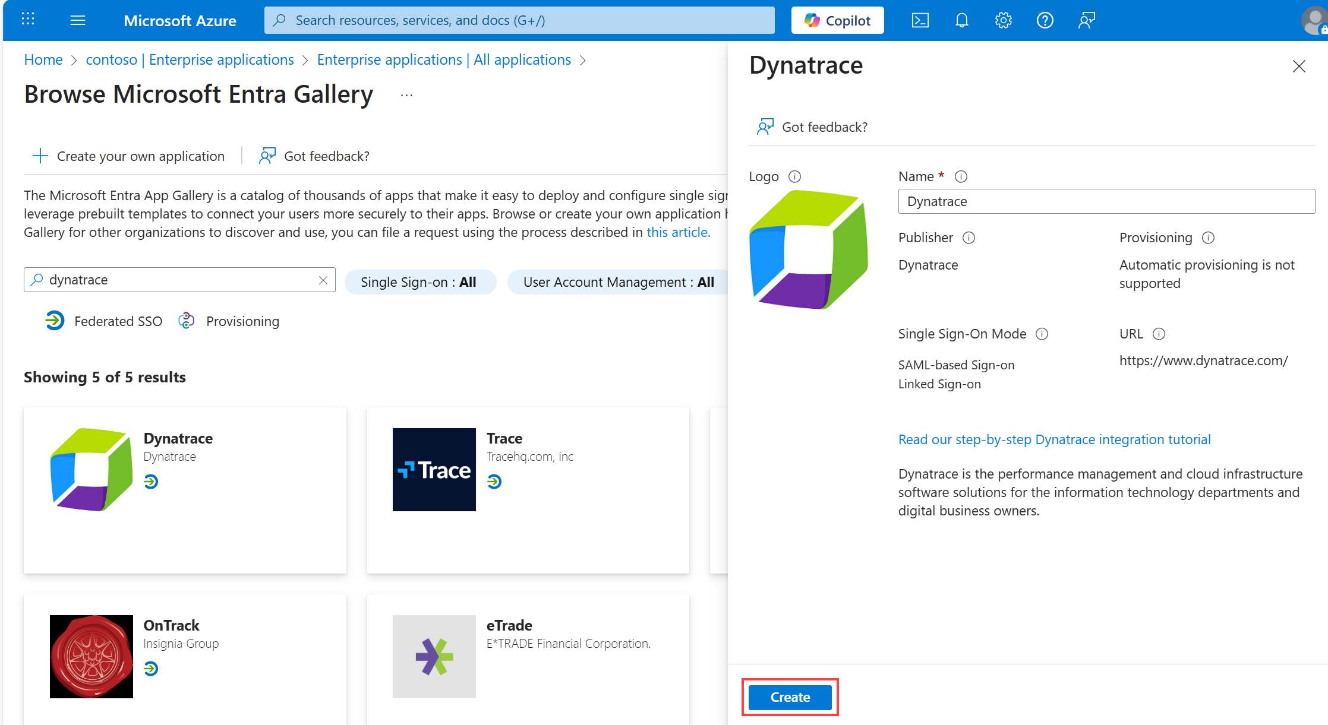The height and width of the screenshot is (725, 1328).
Task: Open the Dynatrace integration tutorial link
Action: pos(1054,439)
